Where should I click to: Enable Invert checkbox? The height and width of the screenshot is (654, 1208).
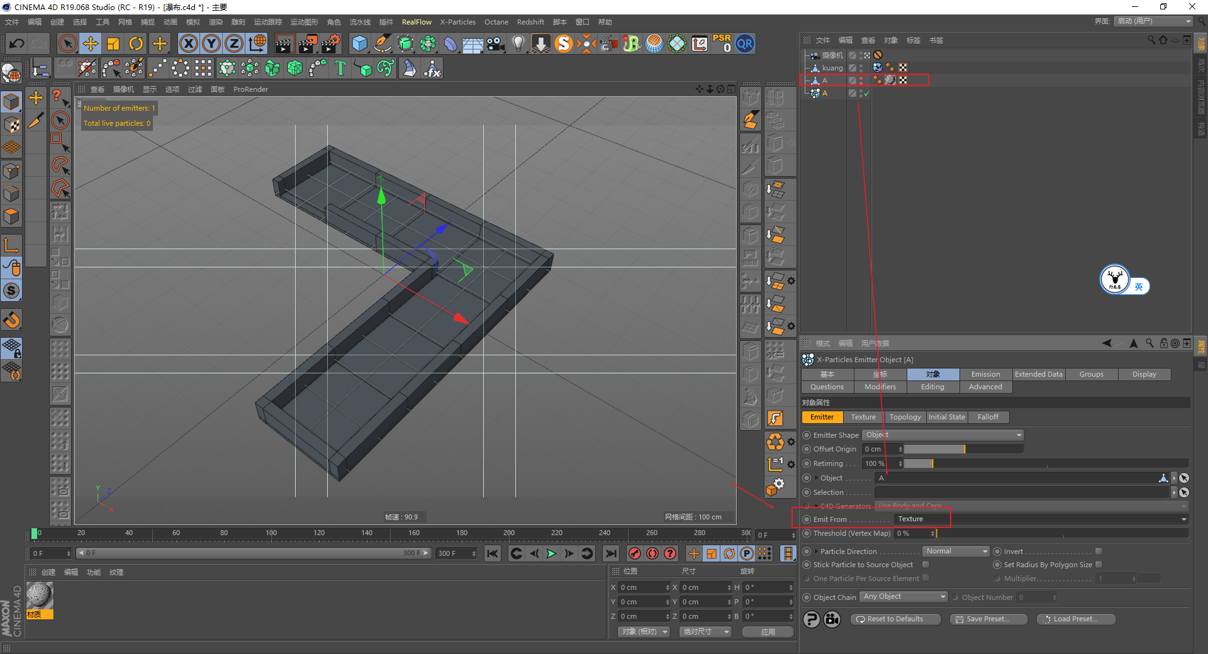(1099, 551)
